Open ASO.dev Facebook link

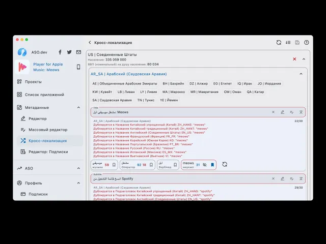60,52
